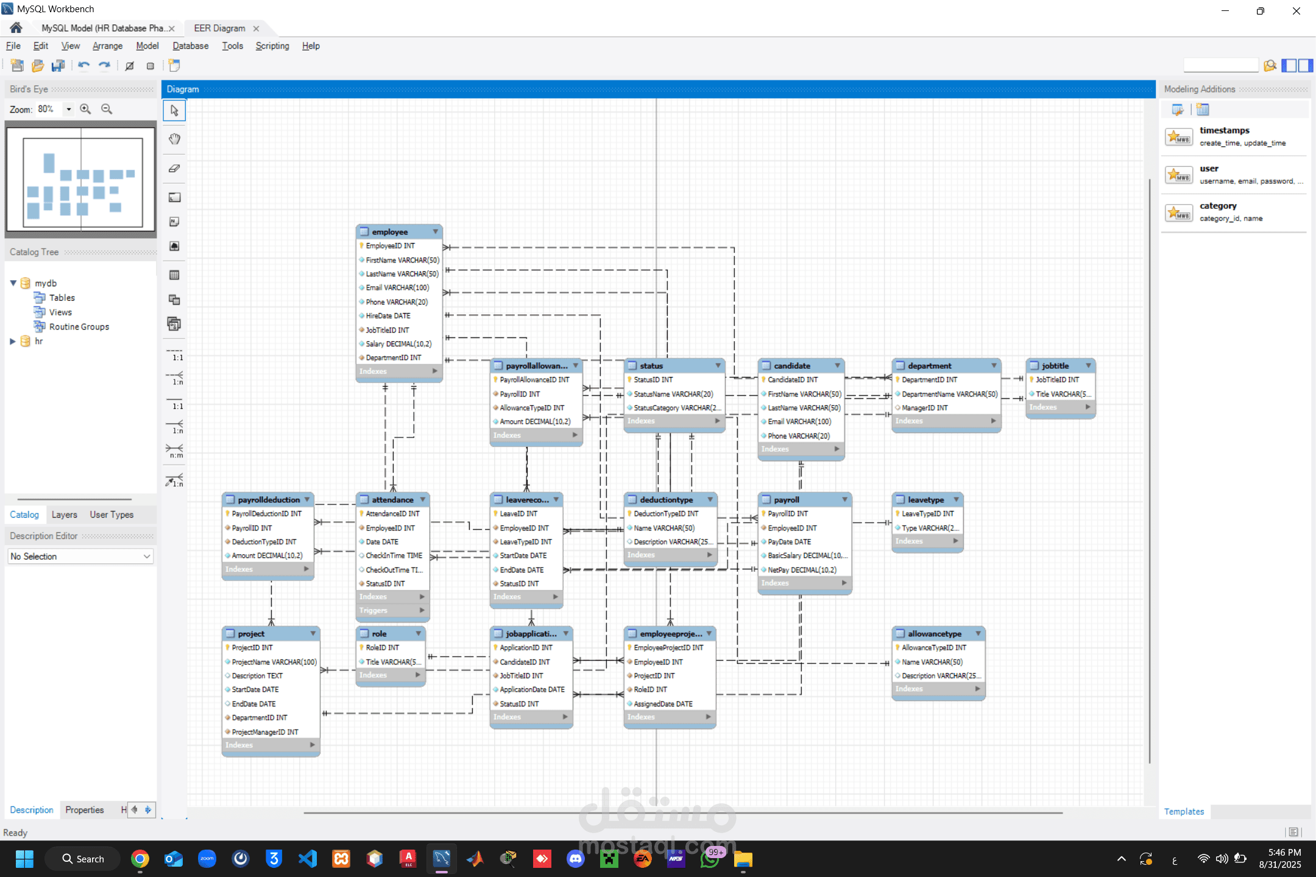
Task: Click the diagram horizontal scrollbar
Action: (683, 812)
